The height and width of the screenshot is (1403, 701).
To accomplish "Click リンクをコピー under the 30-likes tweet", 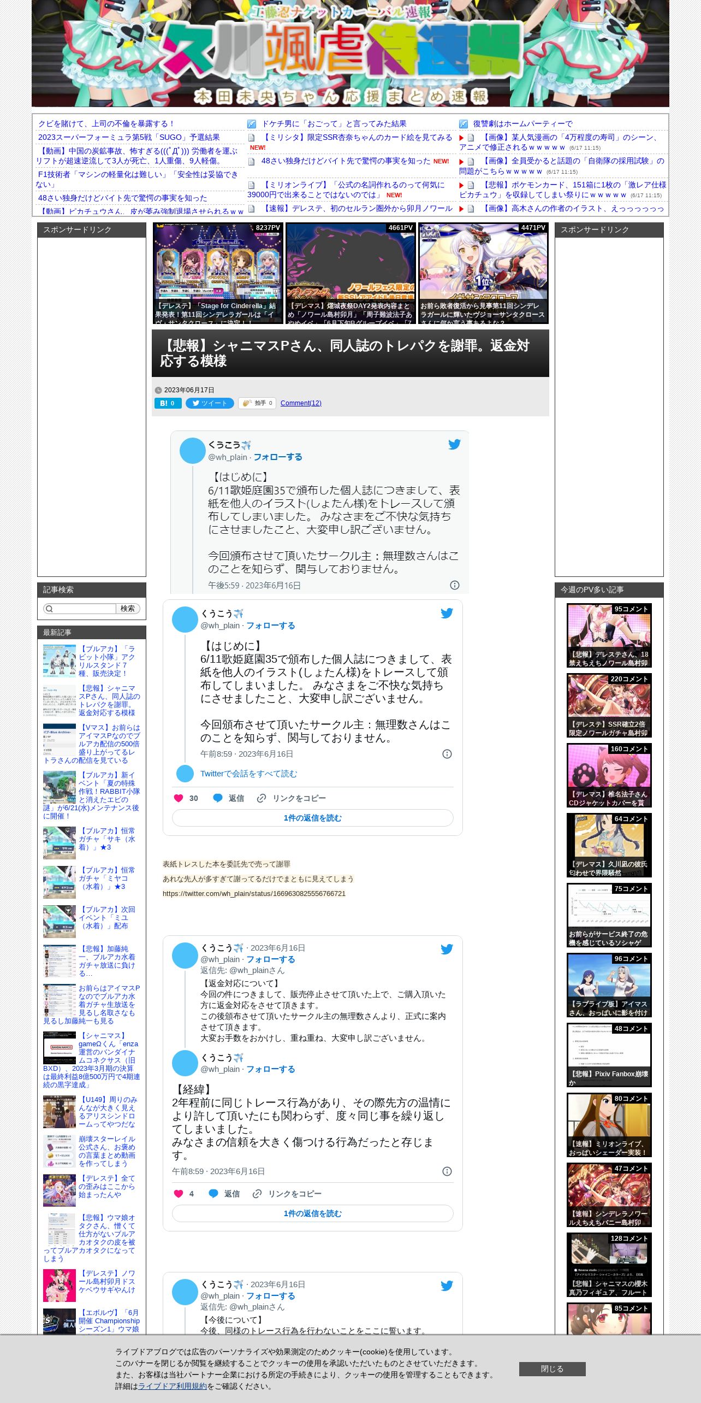I will (292, 798).
